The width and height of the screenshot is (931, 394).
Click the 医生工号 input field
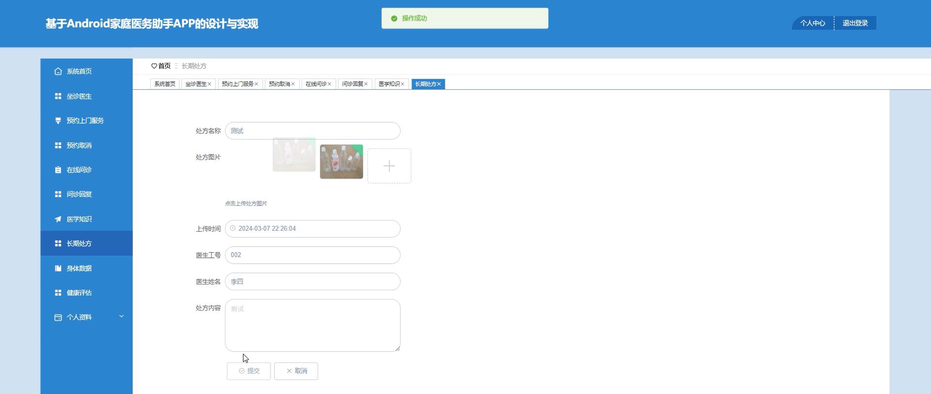(313, 255)
